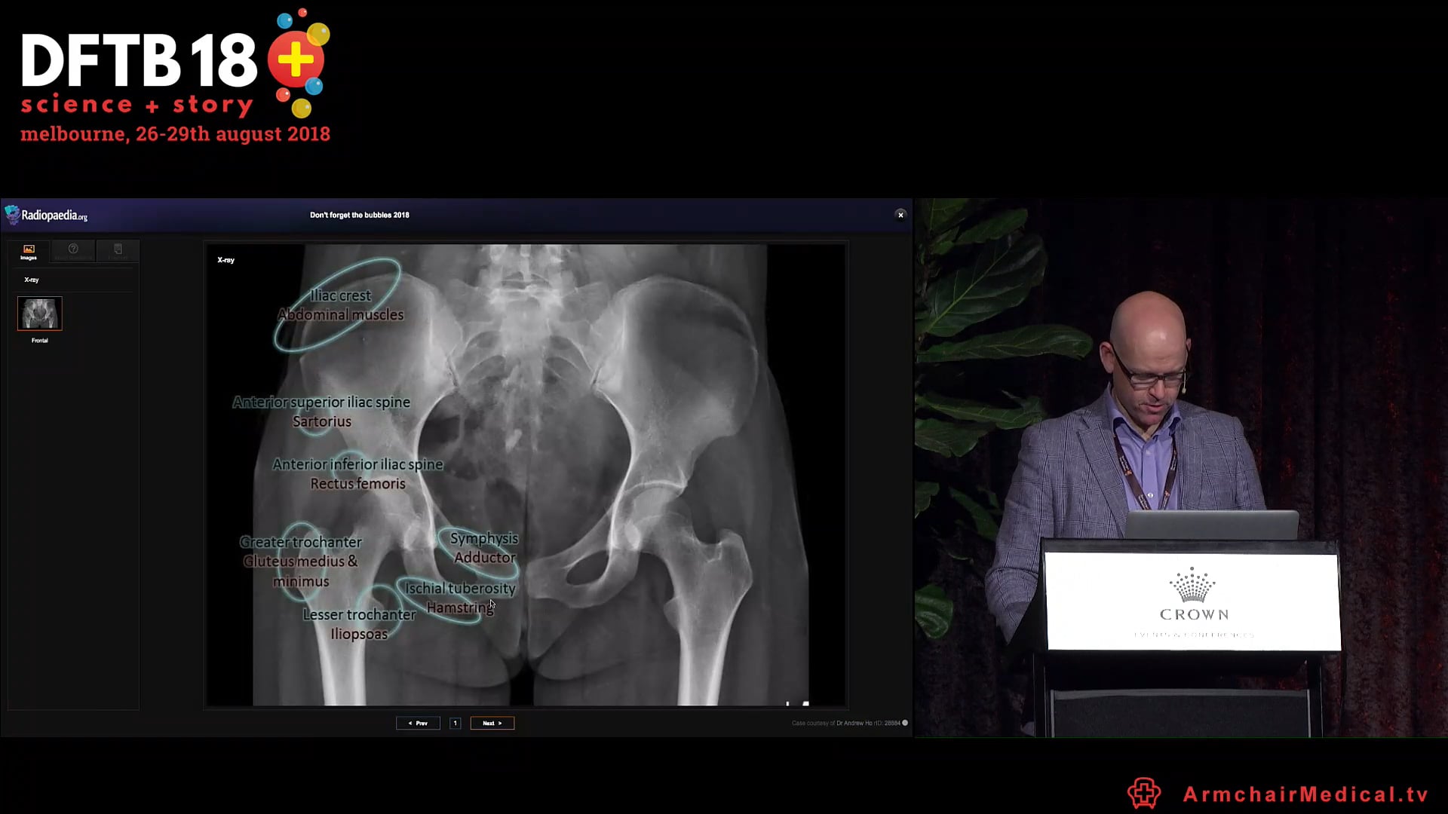
Task: Select the picture icon on the Images tab
Action: [29, 249]
